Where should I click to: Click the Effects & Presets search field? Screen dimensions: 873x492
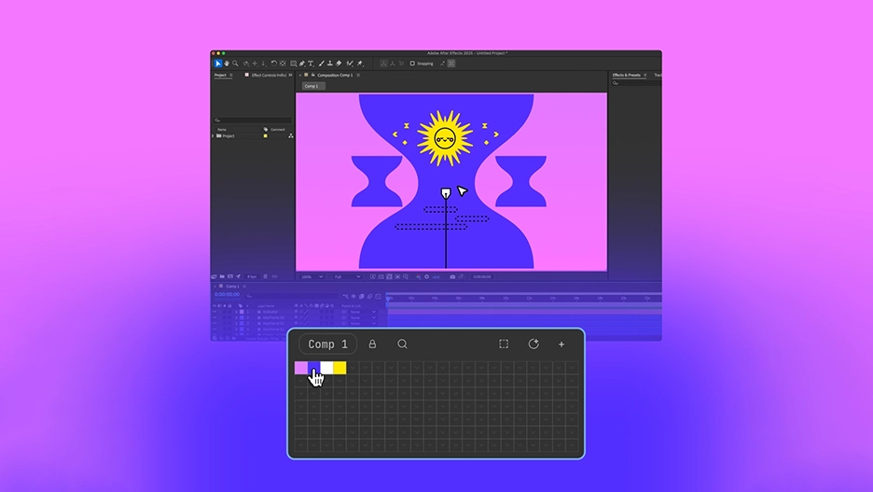(x=636, y=83)
